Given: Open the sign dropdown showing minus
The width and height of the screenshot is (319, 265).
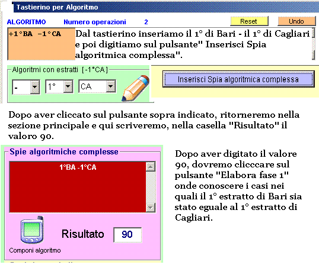Looking at the screenshot, I should (x=26, y=87).
